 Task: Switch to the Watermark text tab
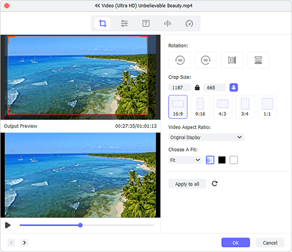tap(146, 23)
